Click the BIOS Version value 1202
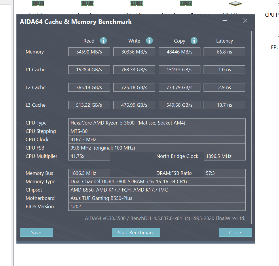Viewport: 279px width, 266px height. 157,206
